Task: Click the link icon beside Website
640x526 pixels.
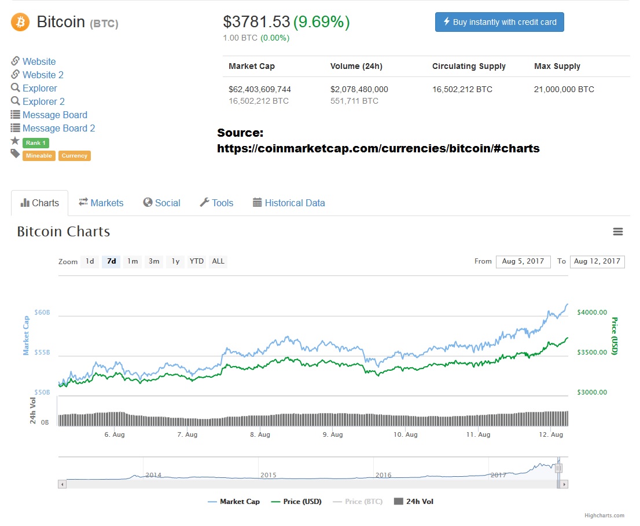Action: (x=16, y=61)
